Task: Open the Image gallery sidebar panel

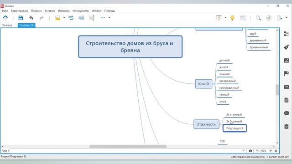Action: tap(286, 61)
